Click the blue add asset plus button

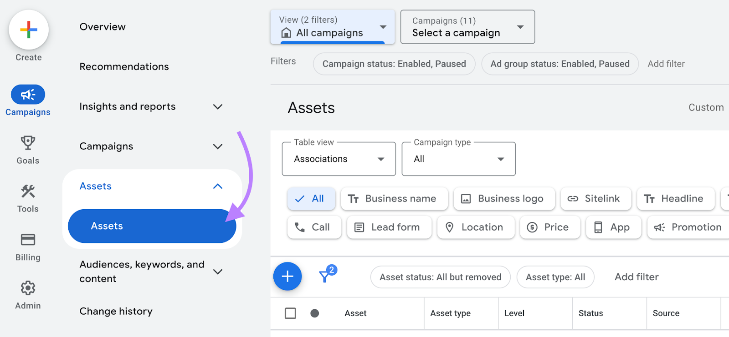click(287, 277)
